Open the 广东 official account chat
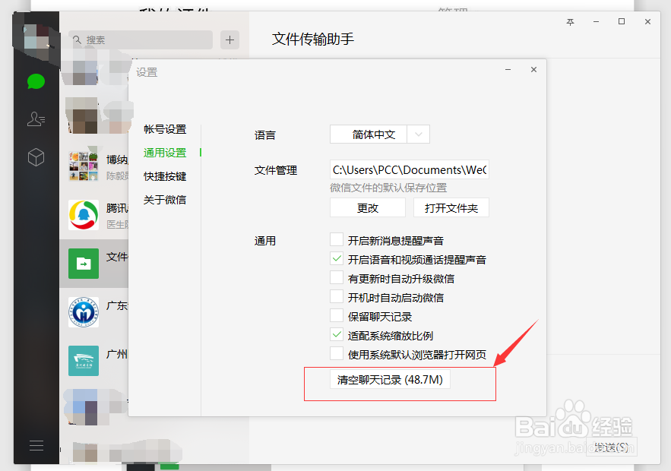671x471 pixels. point(84,312)
